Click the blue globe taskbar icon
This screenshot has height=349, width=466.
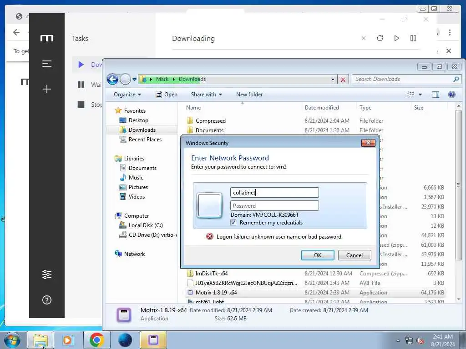[x=125, y=340]
